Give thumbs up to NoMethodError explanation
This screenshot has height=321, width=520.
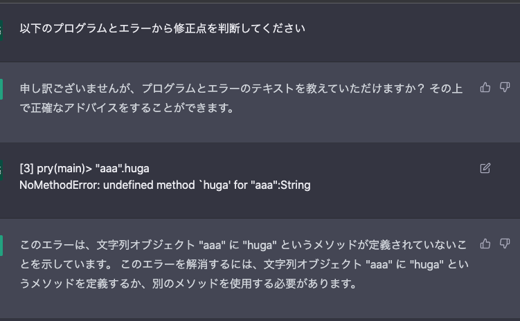485,244
